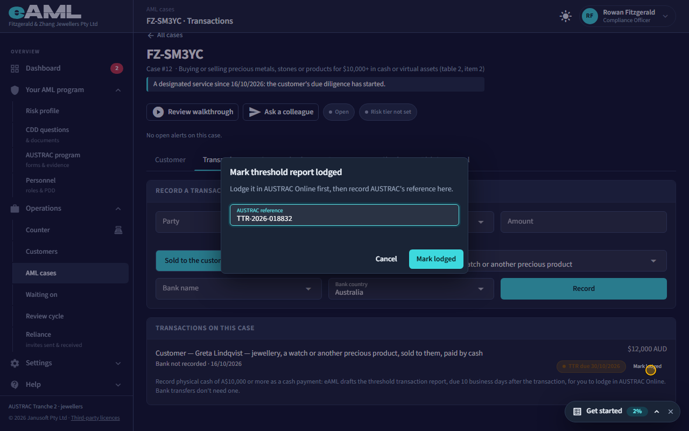Expand the Help section chevron
The height and width of the screenshot is (431, 689).
pos(118,385)
